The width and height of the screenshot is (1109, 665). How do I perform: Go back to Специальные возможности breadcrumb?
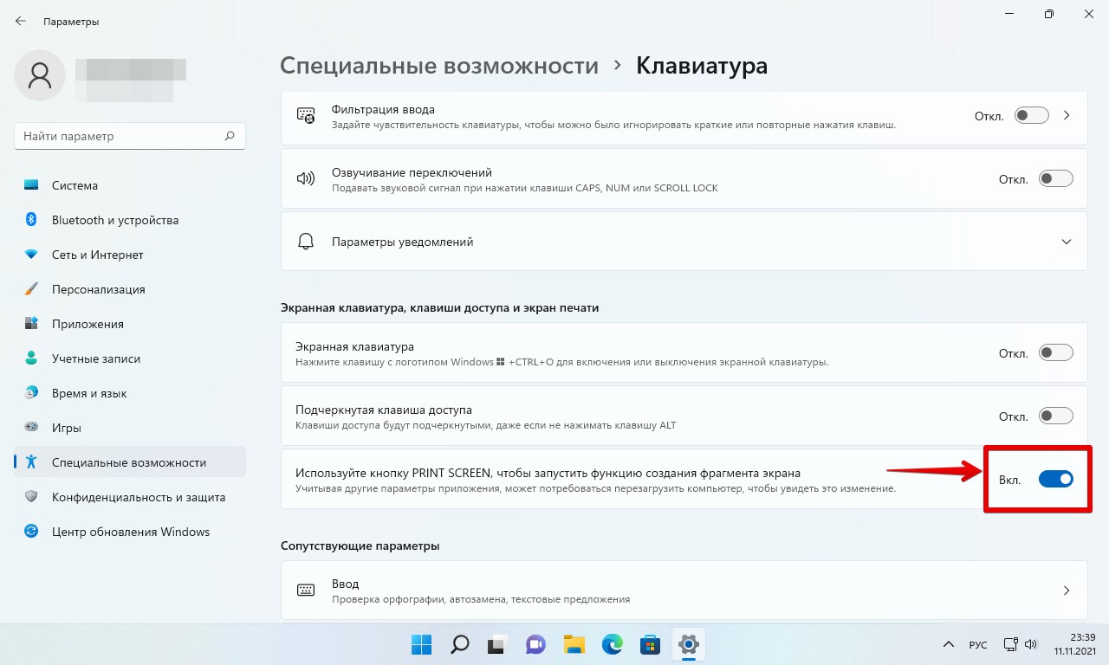click(439, 66)
